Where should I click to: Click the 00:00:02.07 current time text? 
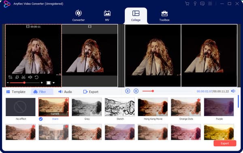pos(204,91)
